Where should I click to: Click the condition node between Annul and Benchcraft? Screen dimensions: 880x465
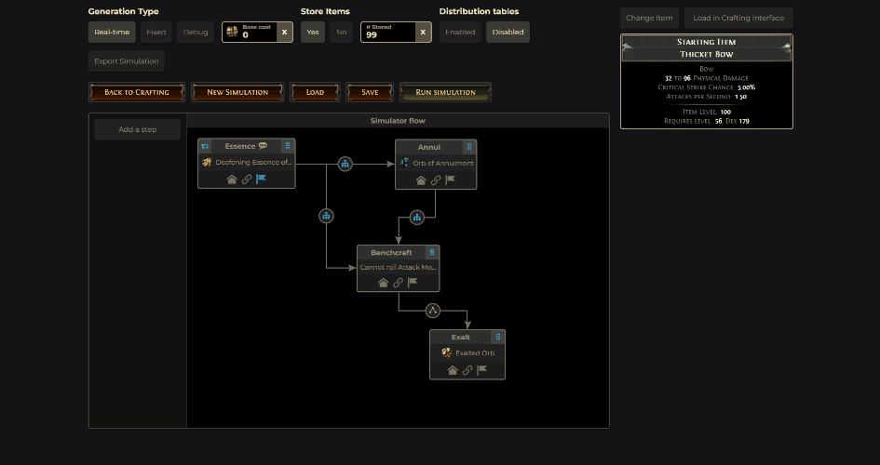click(416, 218)
